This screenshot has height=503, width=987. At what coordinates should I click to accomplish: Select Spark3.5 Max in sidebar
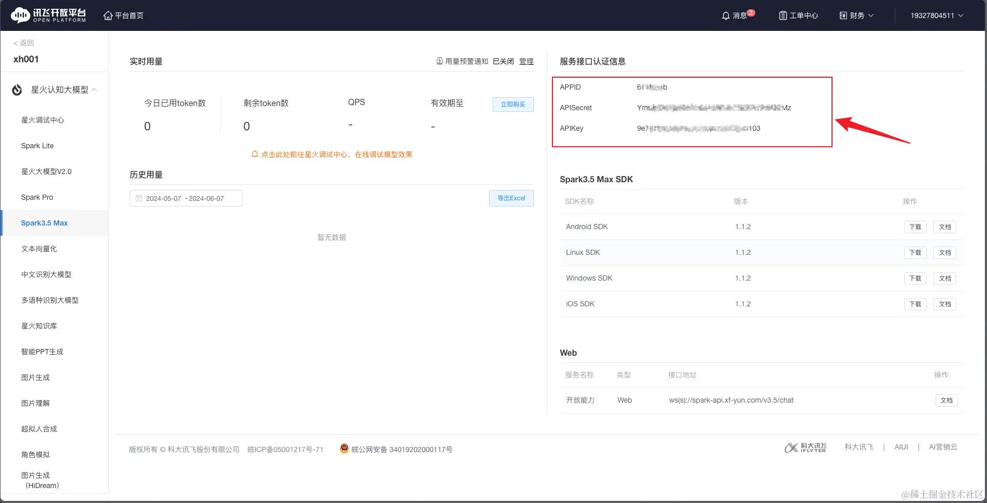point(44,223)
